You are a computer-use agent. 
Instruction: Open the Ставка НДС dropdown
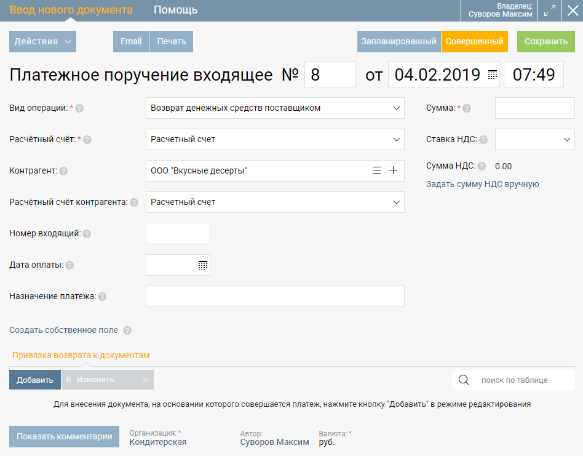click(x=534, y=140)
